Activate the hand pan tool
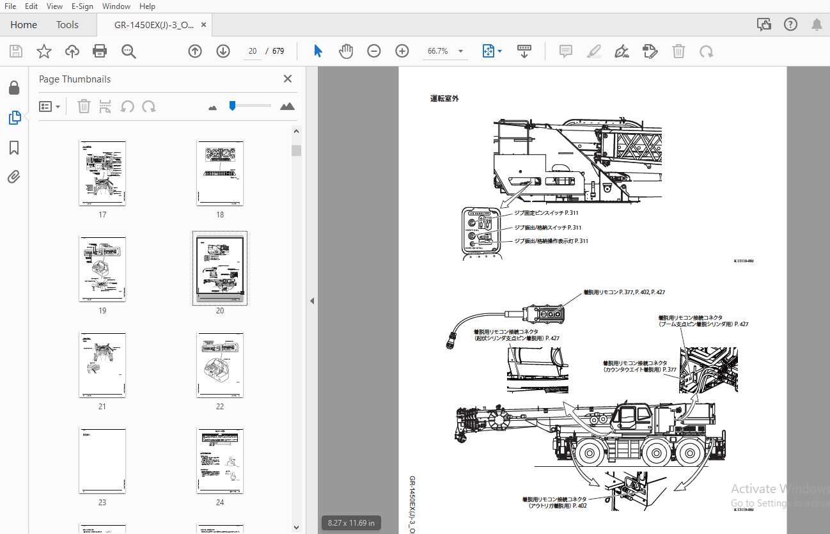 tap(346, 51)
